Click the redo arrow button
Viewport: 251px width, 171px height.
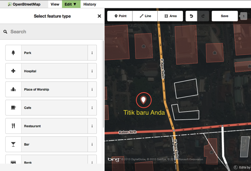(203, 16)
